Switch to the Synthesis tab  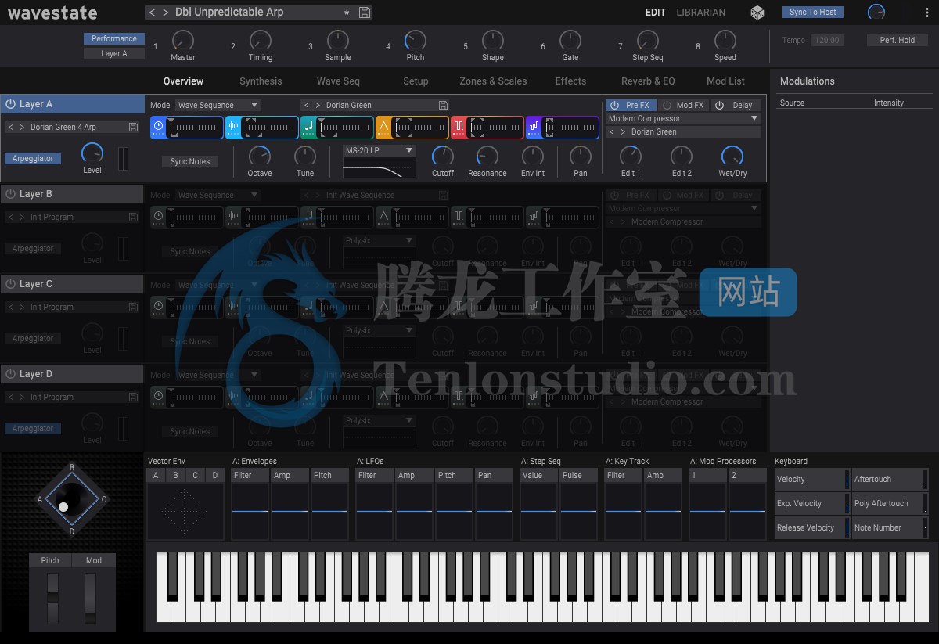coord(261,81)
